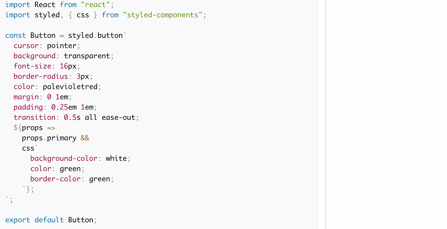
Task: Click styled.button in the Button declaration
Action: coord(95,35)
